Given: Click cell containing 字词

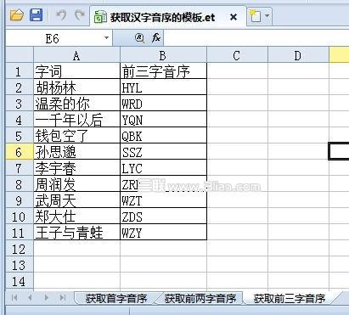Looking at the screenshot, I should [x=76, y=70].
